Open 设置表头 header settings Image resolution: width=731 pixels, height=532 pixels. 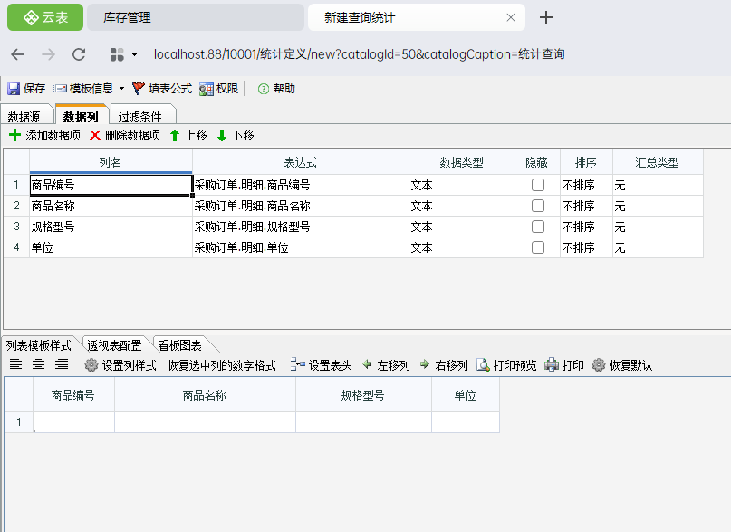point(322,365)
